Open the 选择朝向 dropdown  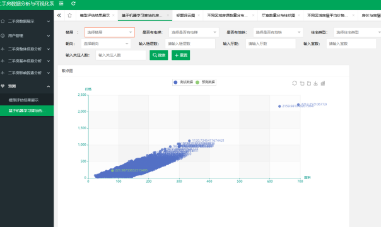106,44
